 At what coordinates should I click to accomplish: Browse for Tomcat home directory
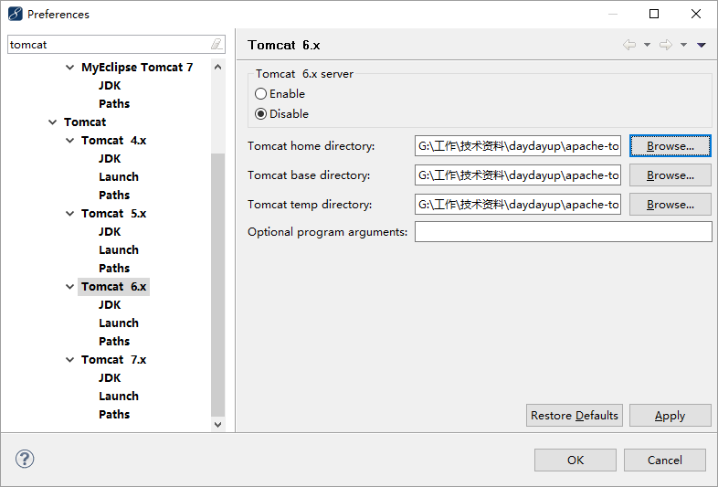[670, 145]
